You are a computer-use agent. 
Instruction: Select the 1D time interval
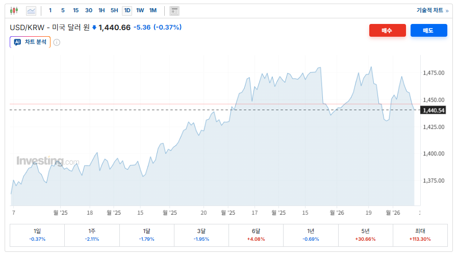click(x=127, y=10)
